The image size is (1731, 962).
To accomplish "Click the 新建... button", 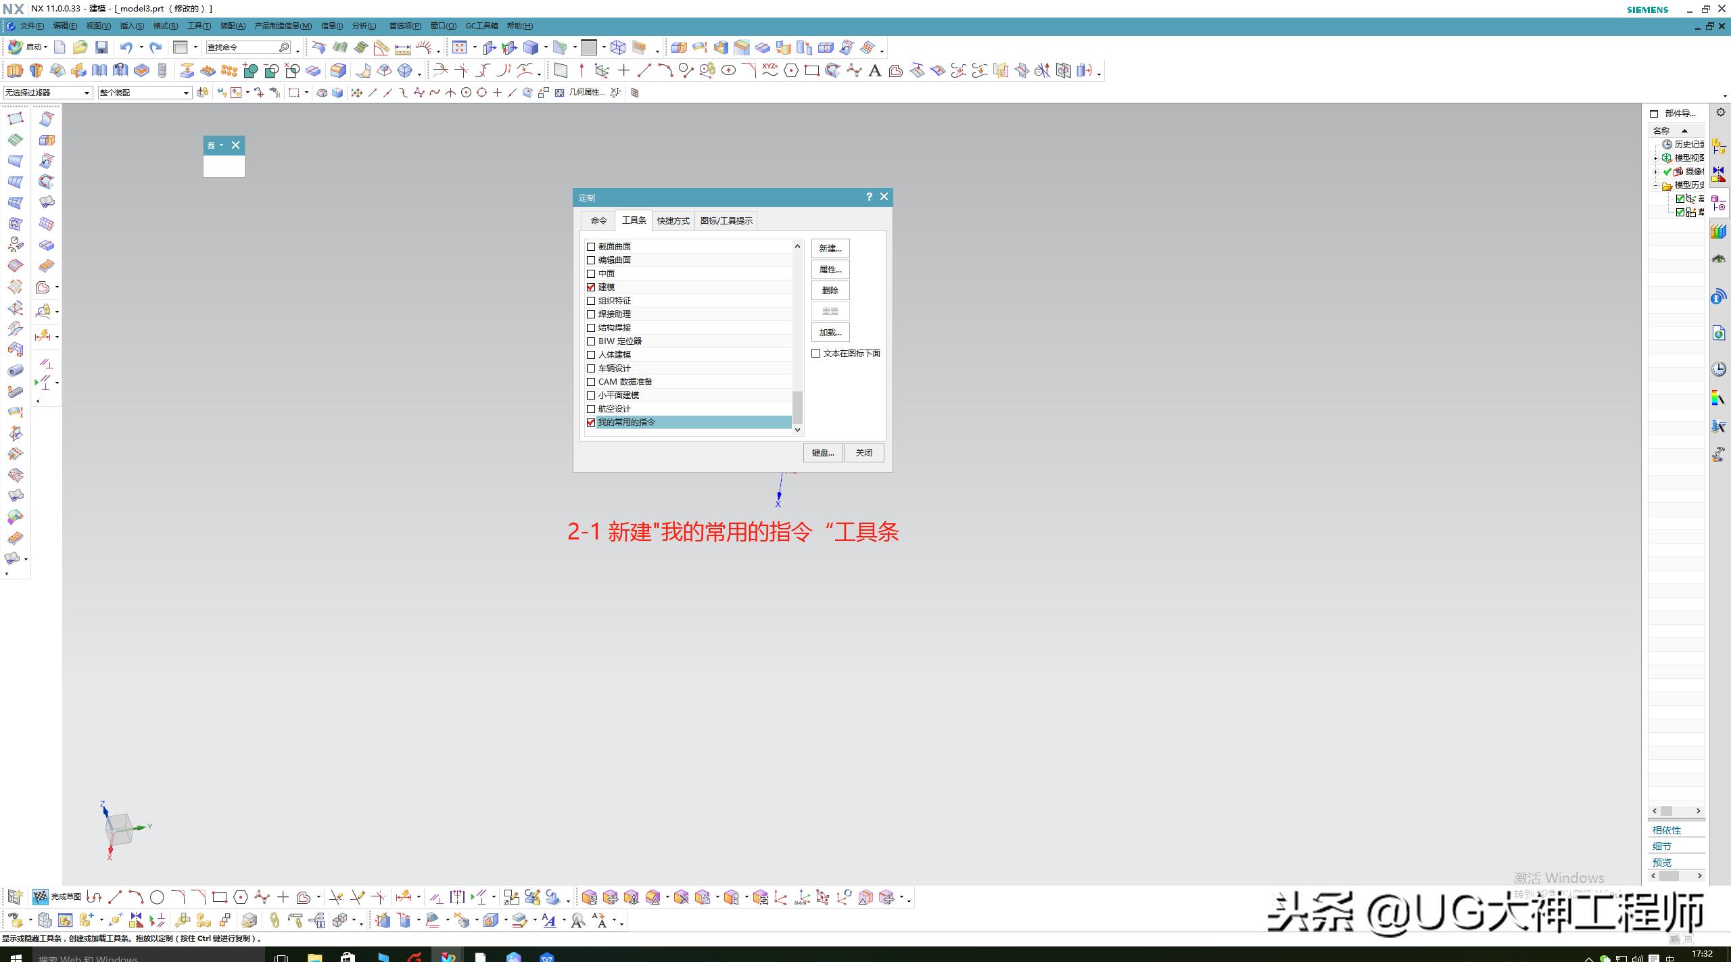I will 830,249.
